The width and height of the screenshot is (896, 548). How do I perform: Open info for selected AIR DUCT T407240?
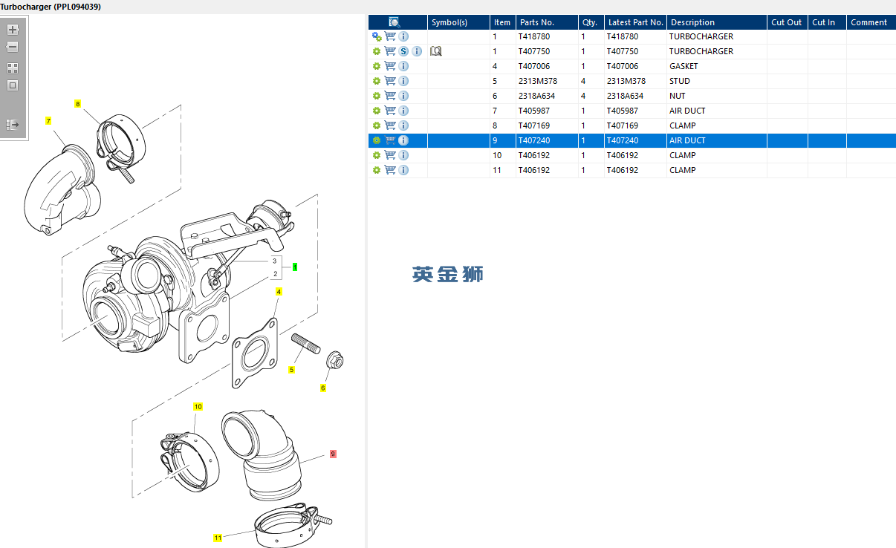pos(403,140)
